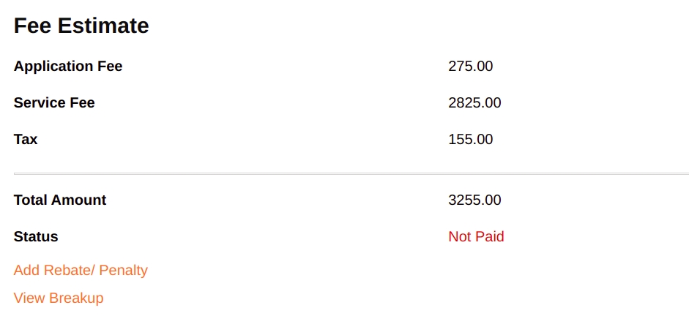This screenshot has width=689, height=316.
Task: Click the word Breakup in the orange link
Action: pos(76,298)
